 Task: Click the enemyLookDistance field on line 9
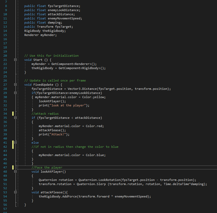[x=64, y=10]
